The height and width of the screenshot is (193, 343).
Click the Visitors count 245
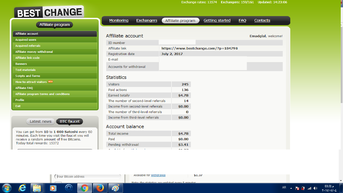click(x=185, y=84)
